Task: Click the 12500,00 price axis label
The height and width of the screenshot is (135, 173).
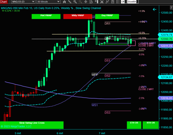Action: pos(166,13)
